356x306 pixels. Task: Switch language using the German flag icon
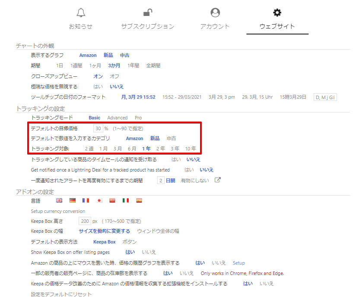(72, 200)
